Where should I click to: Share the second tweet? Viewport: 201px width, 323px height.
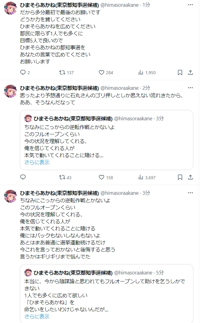tap(191, 177)
